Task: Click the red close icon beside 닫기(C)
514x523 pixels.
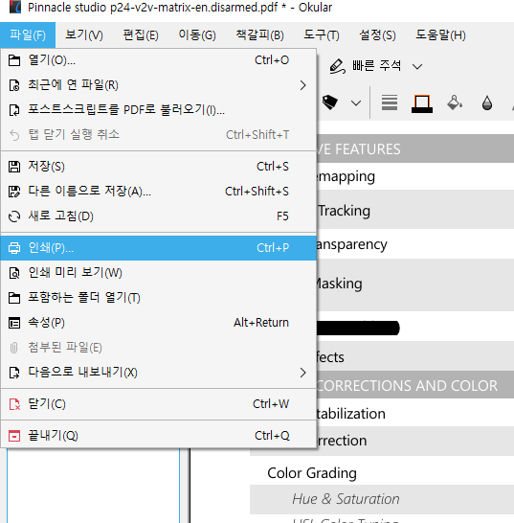Action: (14, 404)
